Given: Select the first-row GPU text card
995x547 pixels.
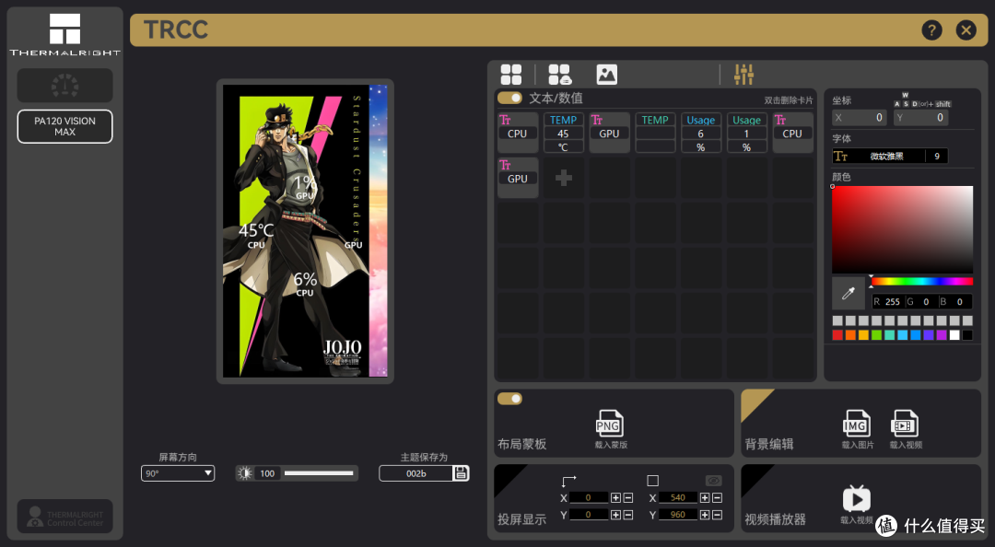Looking at the screenshot, I should tap(609, 133).
